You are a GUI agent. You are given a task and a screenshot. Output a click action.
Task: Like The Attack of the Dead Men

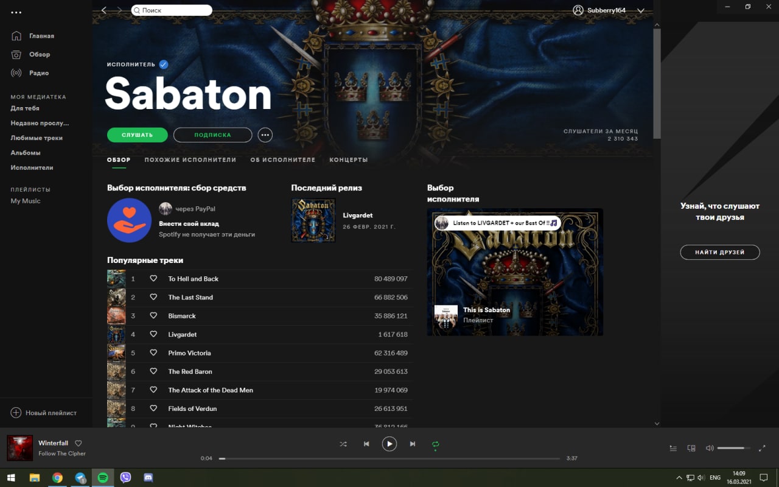click(x=153, y=390)
